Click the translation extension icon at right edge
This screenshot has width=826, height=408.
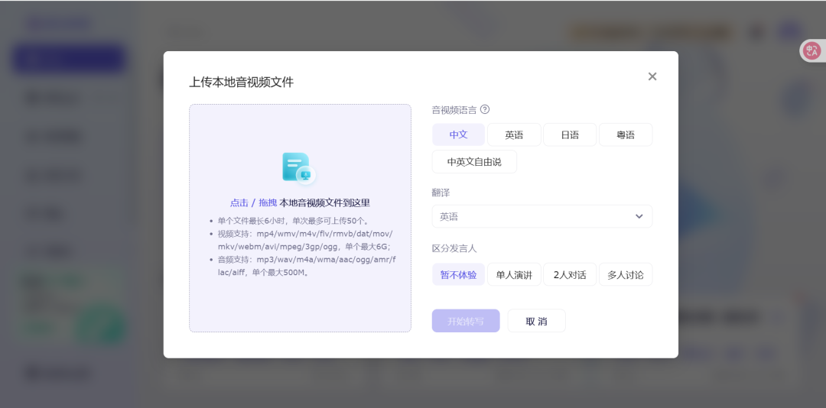pyautogui.click(x=811, y=51)
